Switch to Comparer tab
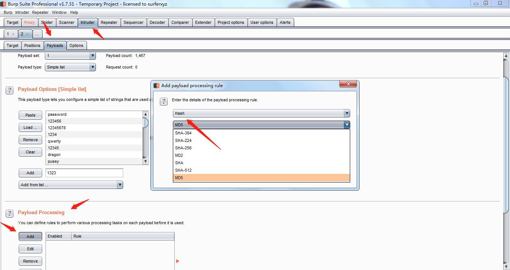 180,22
